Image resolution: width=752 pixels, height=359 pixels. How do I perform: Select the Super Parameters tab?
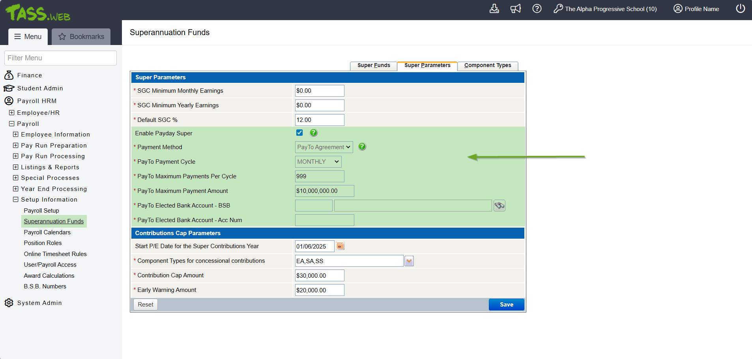[427, 65]
